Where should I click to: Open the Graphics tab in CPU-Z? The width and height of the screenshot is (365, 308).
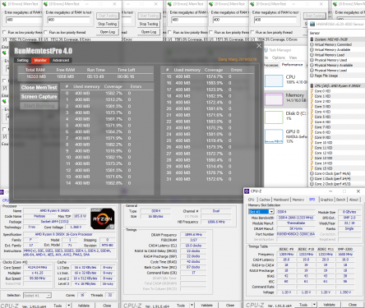pyautogui.click(x=326, y=200)
